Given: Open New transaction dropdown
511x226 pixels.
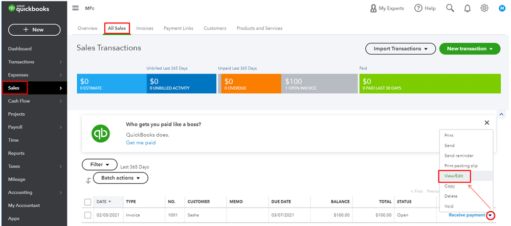Looking at the screenshot, I should (x=470, y=49).
